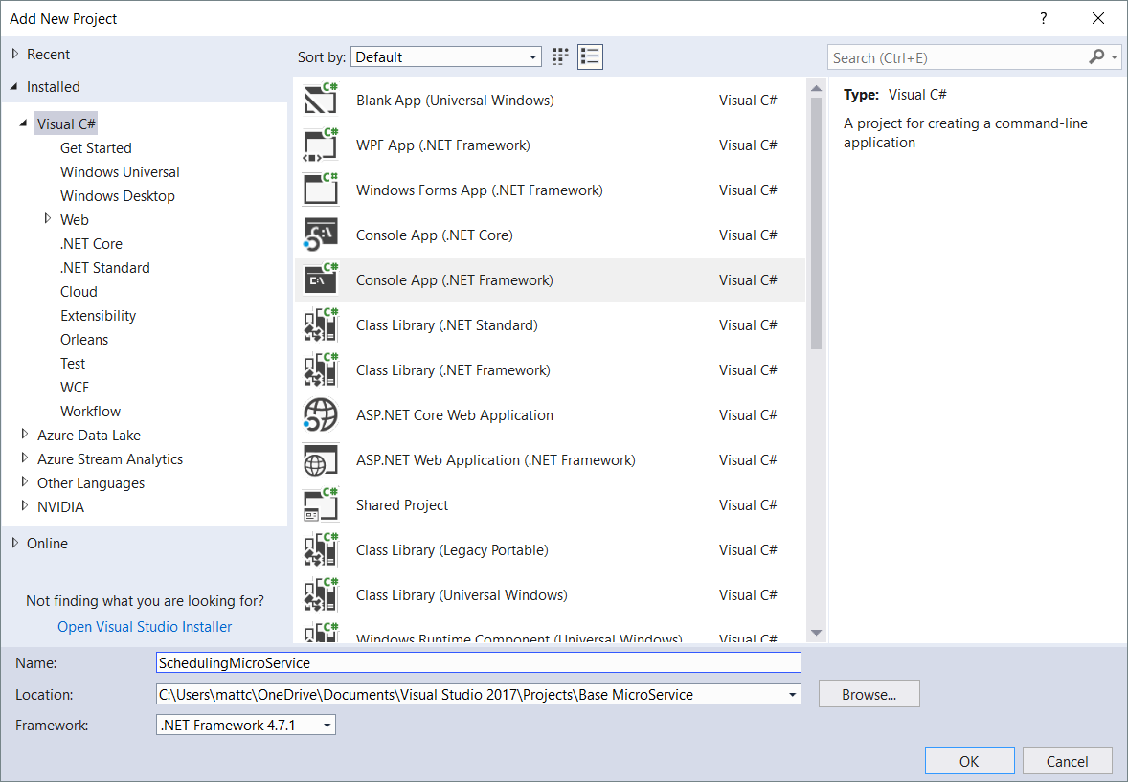Select WCF category
The width and height of the screenshot is (1128, 782).
pyautogui.click(x=74, y=387)
